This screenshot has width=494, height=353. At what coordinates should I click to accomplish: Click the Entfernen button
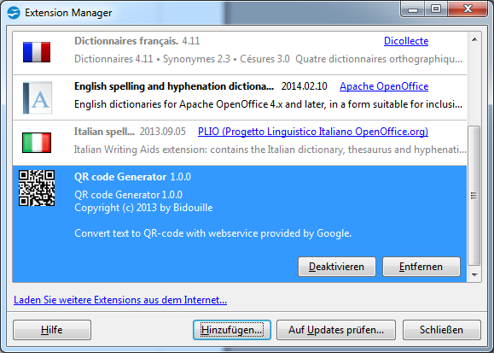pyautogui.click(x=421, y=267)
